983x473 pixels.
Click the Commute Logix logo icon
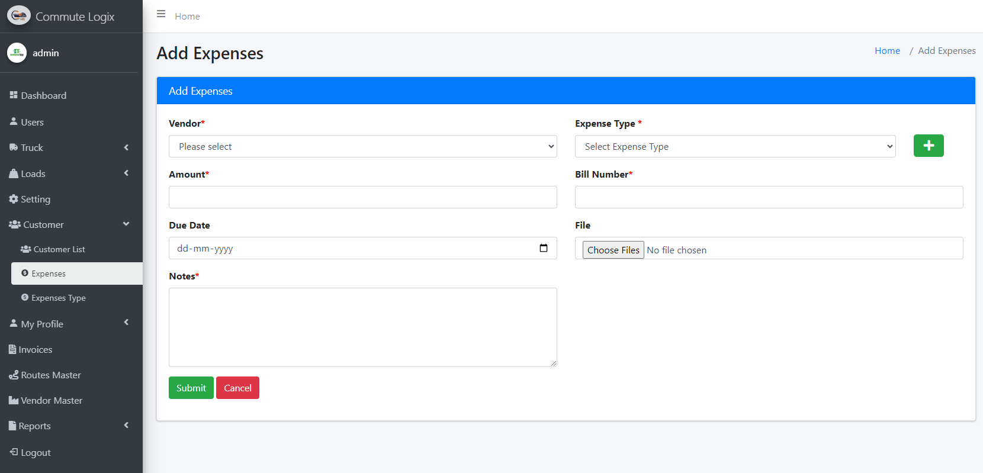tap(19, 16)
